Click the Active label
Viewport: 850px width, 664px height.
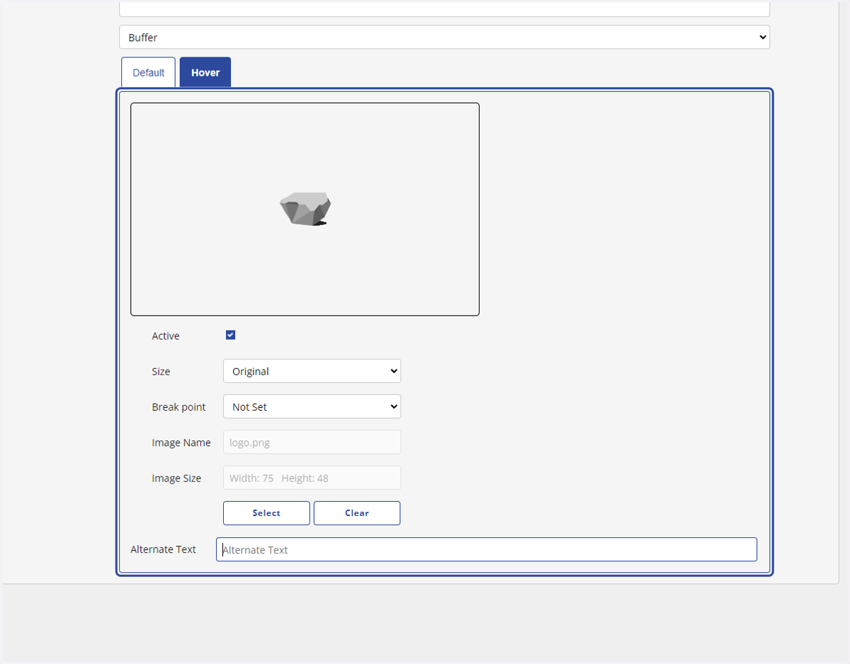tap(166, 336)
